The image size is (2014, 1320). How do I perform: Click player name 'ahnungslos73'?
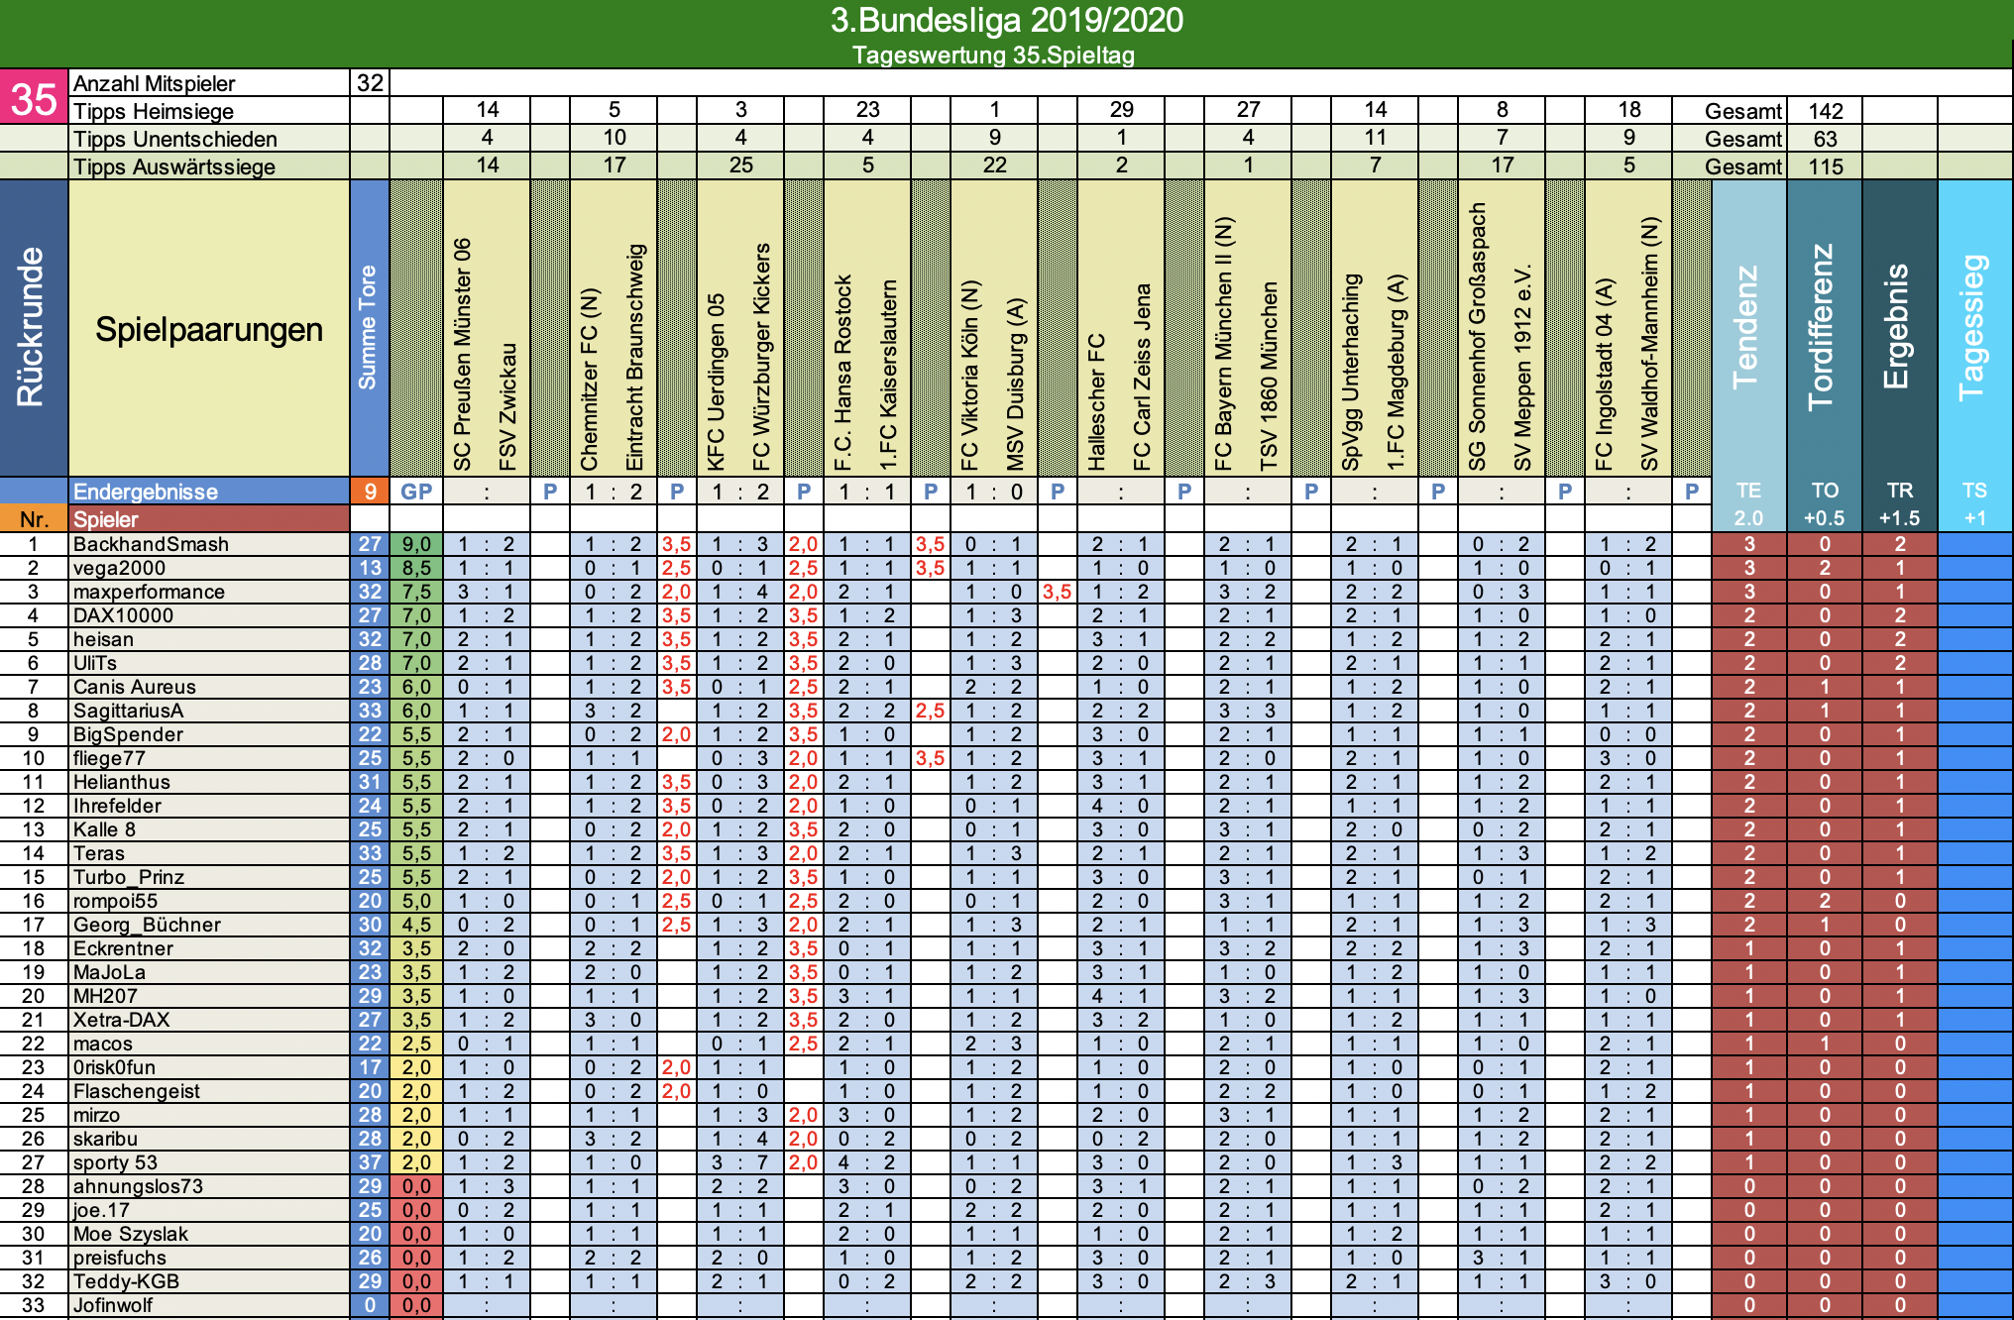pyautogui.click(x=138, y=1186)
